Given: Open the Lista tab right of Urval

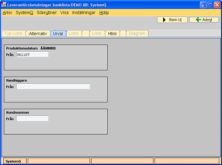Looking at the screenshot, I should 74,33.
